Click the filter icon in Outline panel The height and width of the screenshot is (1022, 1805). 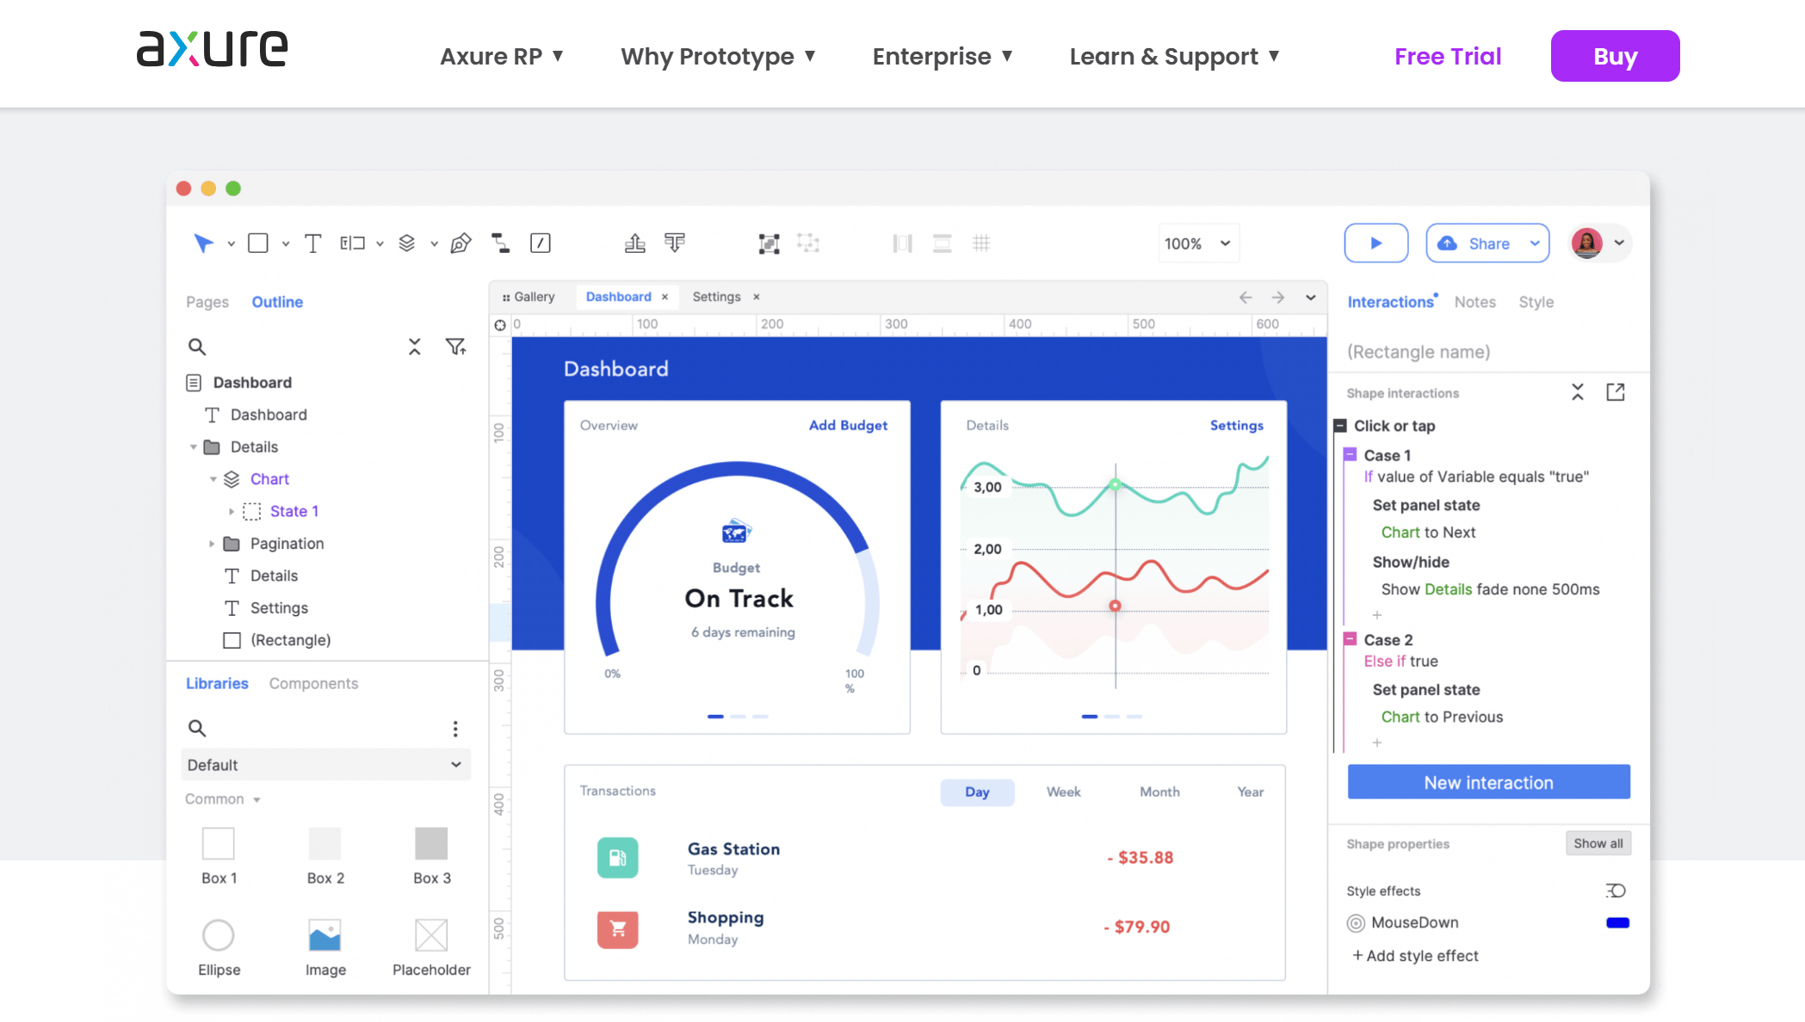pos(457,347)
